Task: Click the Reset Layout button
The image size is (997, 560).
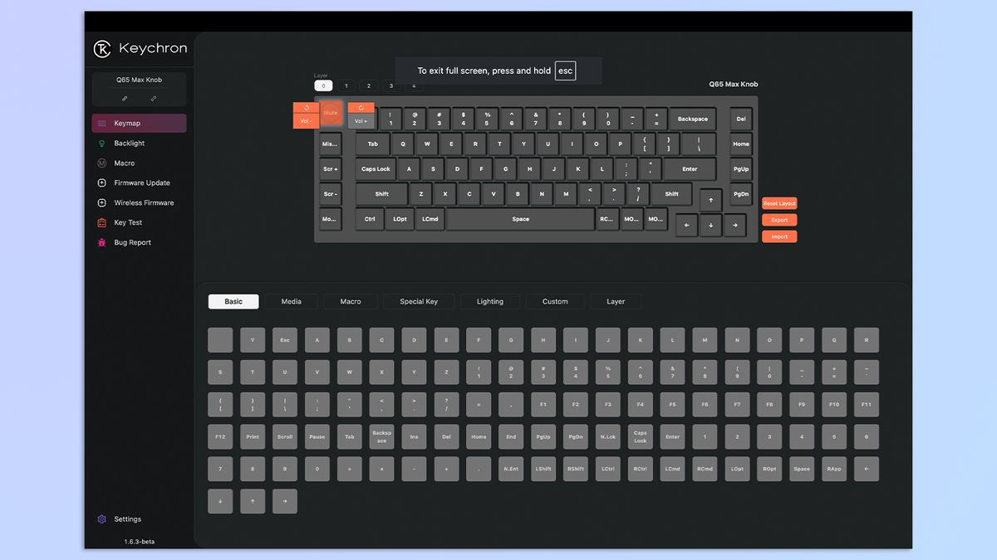Action: (x=778, y=202)
